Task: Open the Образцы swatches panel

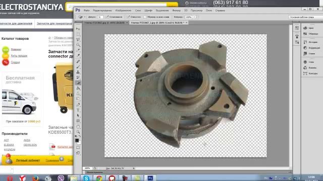Action: [311, 34]
